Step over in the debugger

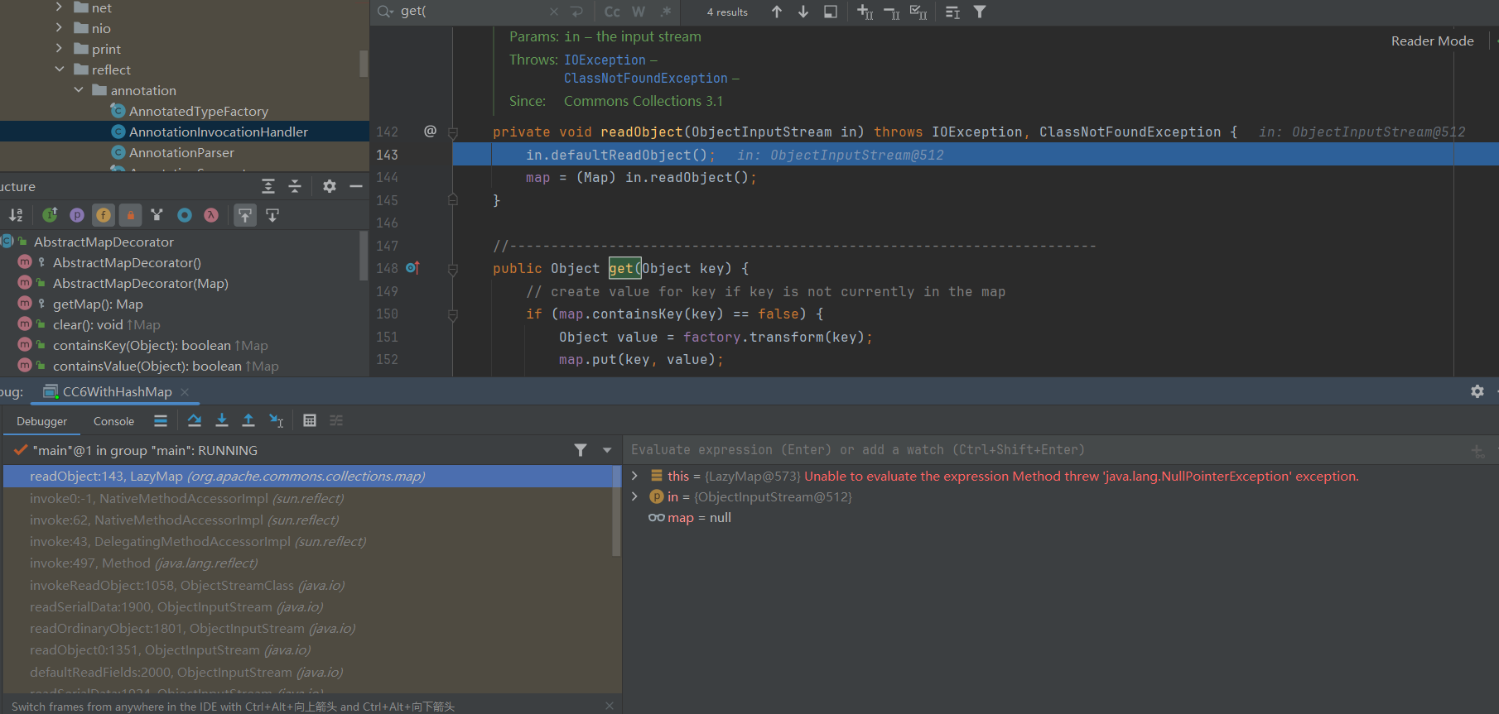[x=195, y=420]
